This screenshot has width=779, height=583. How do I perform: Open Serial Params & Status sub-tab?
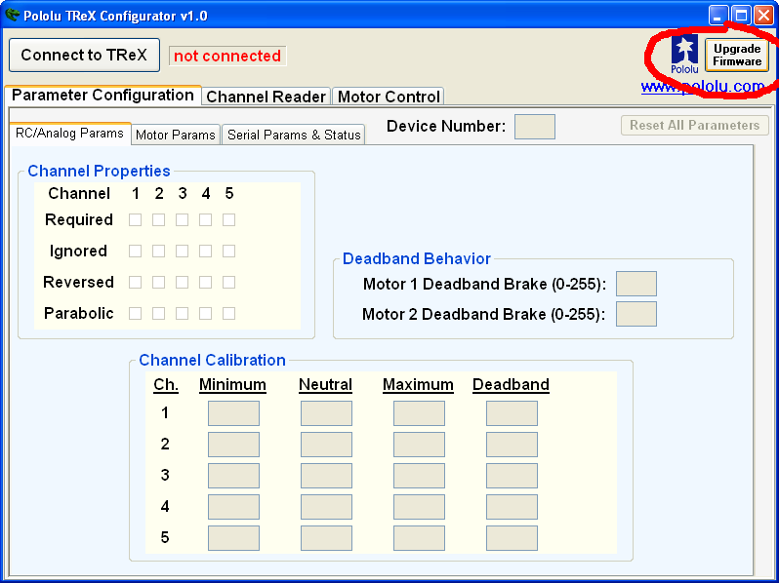[x=294, y=135]
